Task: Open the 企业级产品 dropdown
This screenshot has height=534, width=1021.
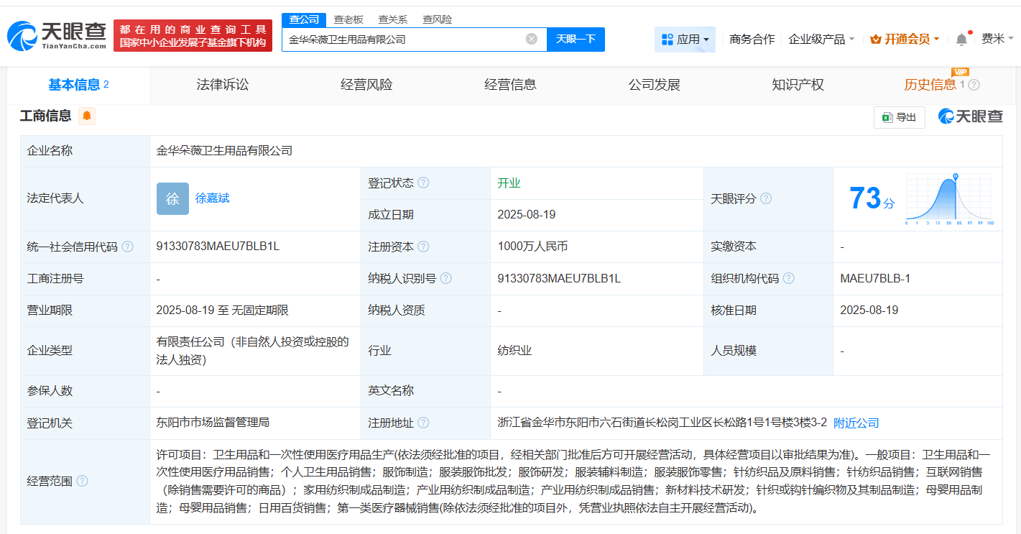Action: (821, 39)
